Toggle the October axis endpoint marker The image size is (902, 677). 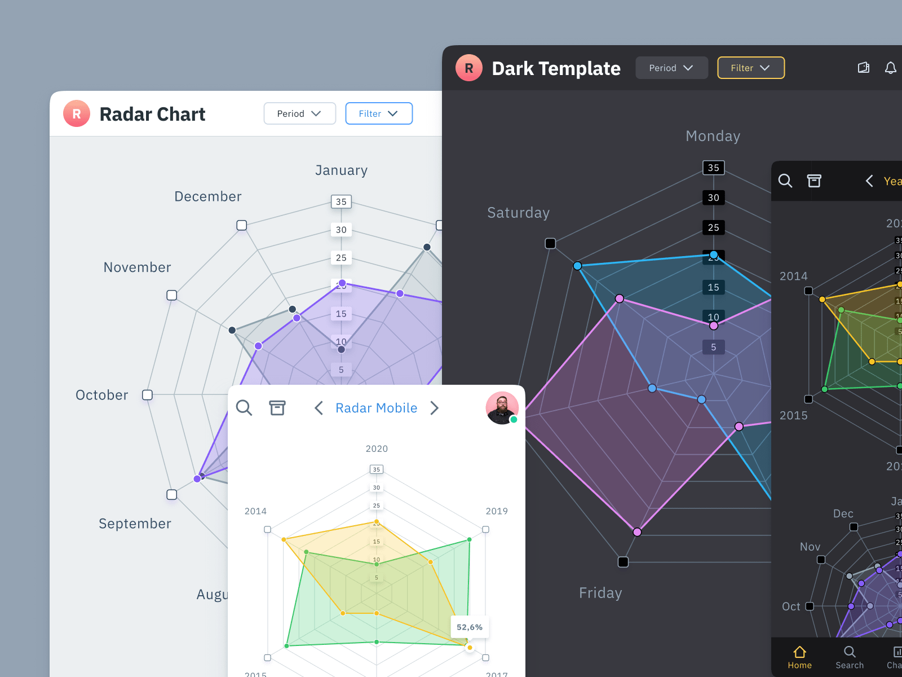click(x=147, y=395)
